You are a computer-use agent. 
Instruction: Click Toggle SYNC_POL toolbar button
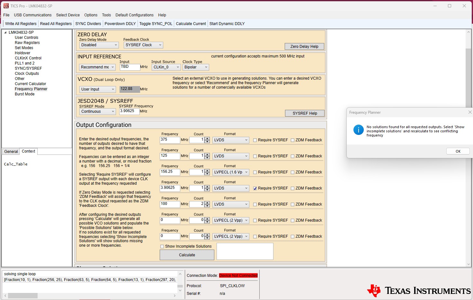click(x=156, y=24)
